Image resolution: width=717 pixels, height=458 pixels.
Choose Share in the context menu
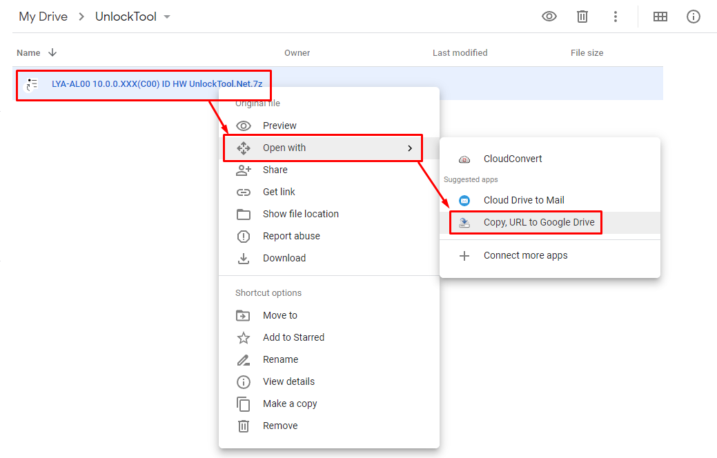328,170
